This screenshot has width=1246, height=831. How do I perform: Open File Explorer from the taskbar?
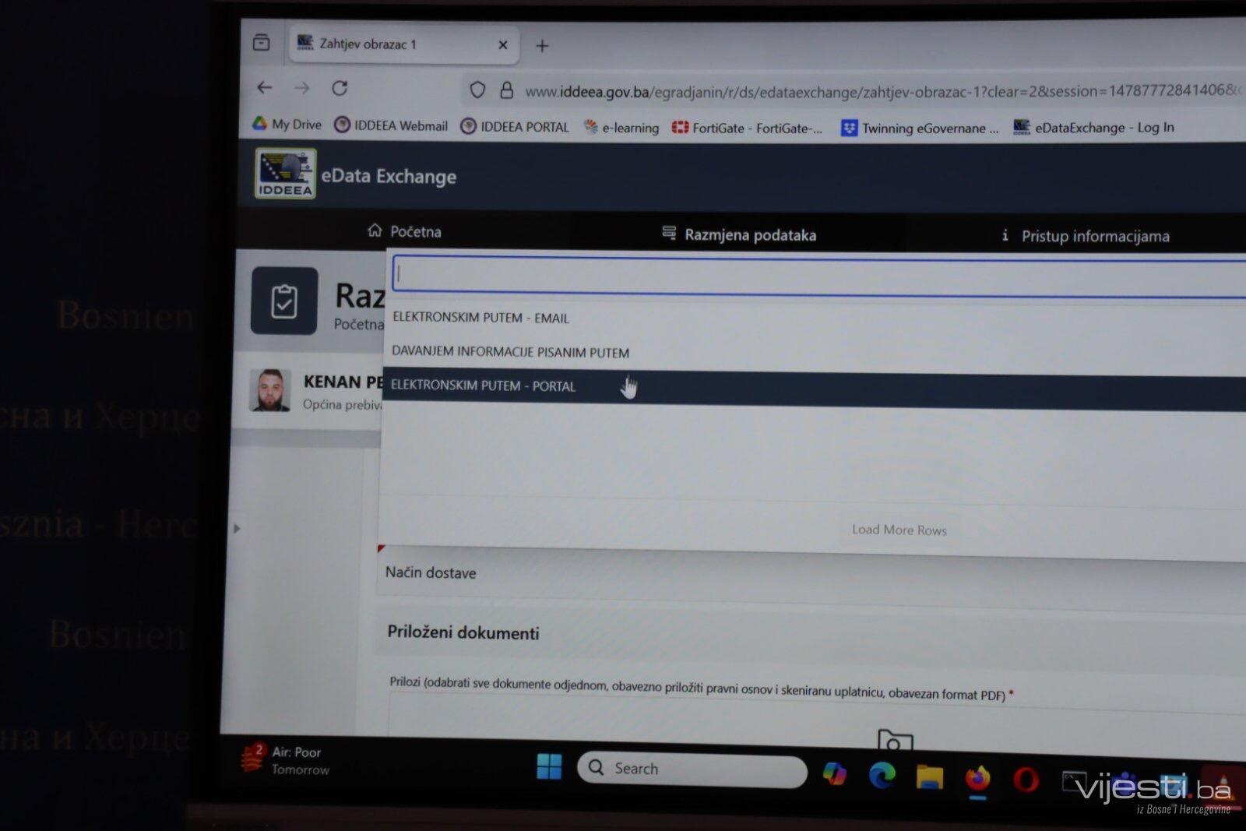(x=930, y=776)
